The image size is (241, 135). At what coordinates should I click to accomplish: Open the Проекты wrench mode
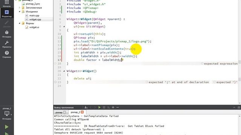pos(7,44)
